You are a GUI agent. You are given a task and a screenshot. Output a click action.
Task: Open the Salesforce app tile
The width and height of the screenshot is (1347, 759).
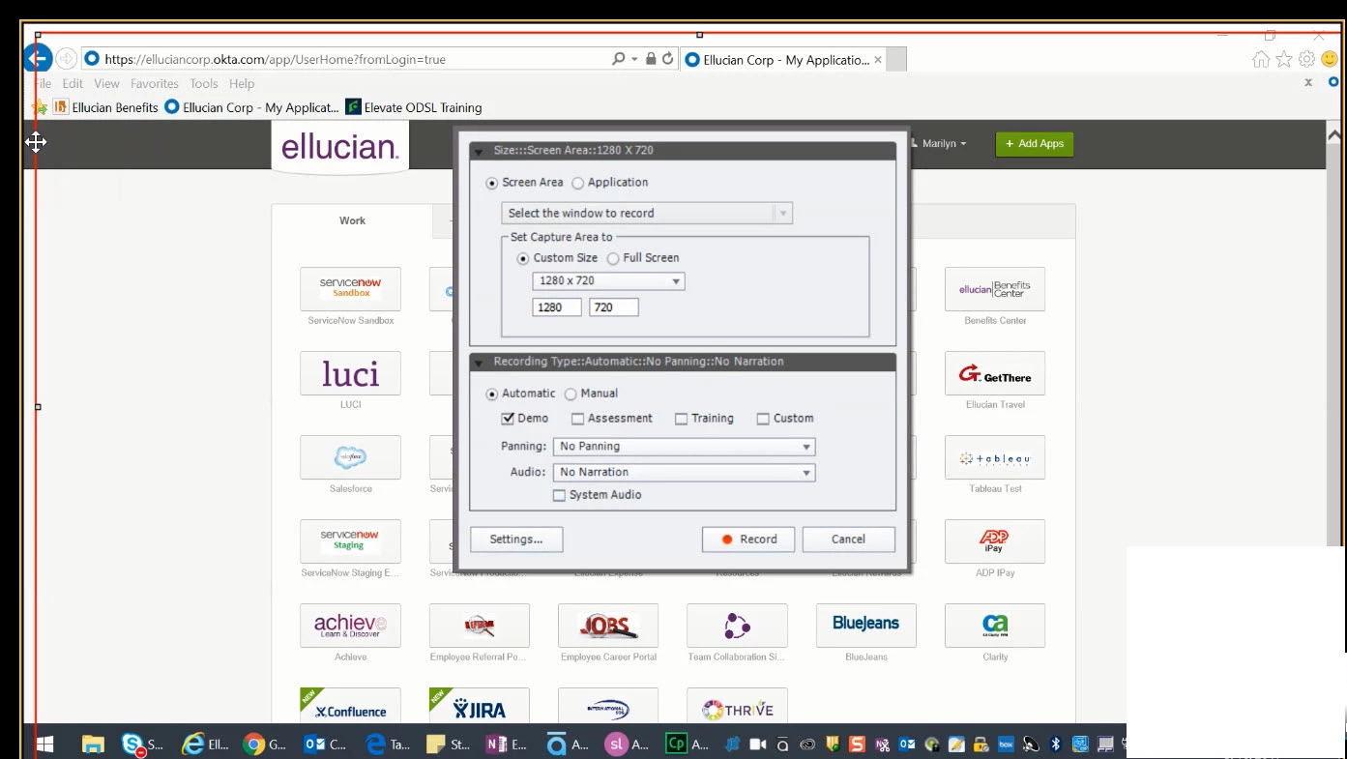click(350, 457)
